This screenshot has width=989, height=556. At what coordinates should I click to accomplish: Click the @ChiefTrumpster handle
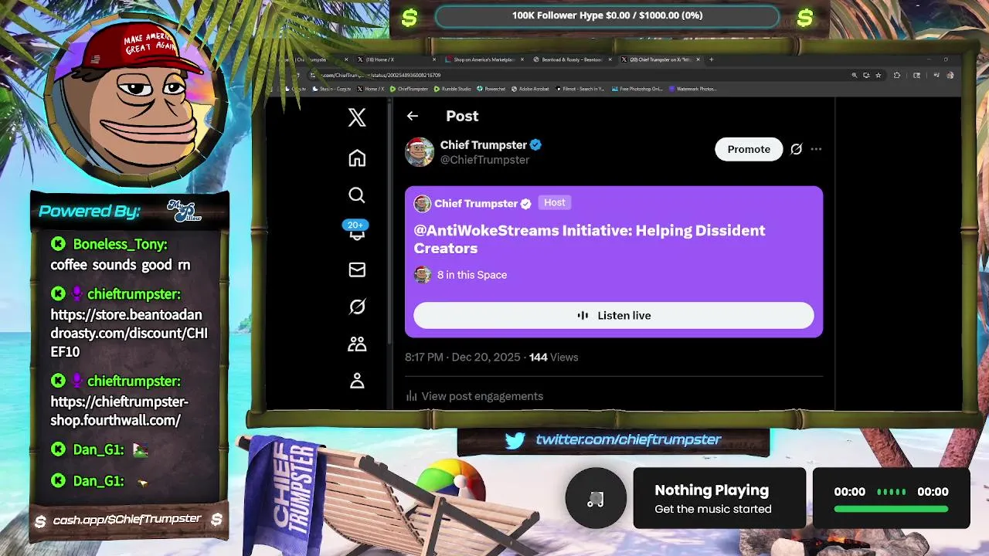[484, 160]
